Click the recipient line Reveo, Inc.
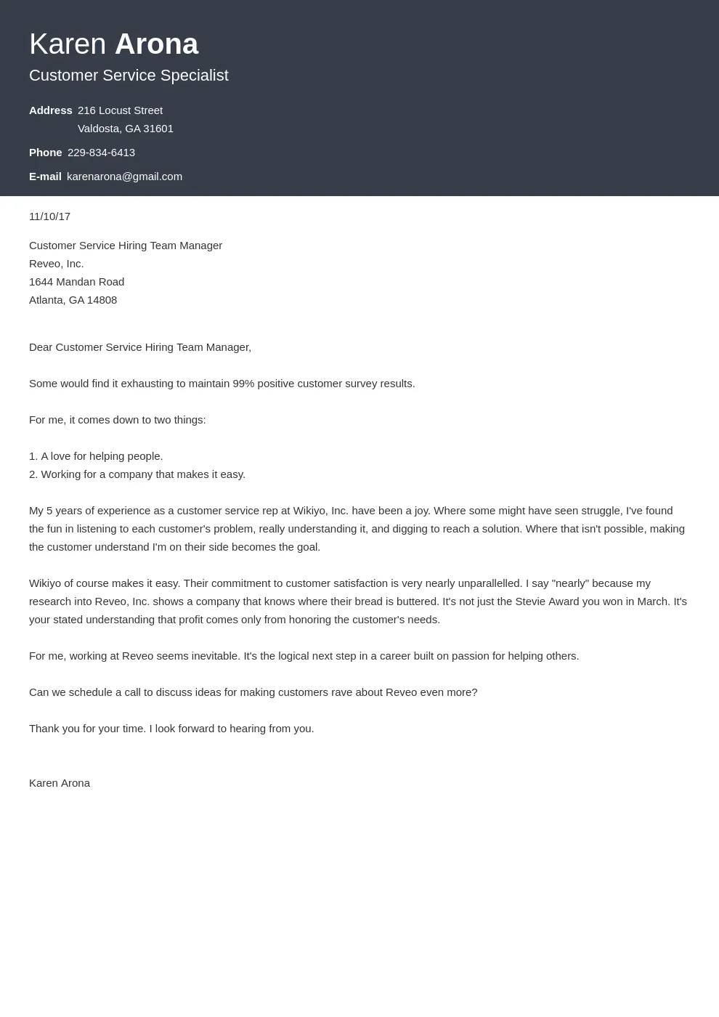Viewport: 719px width, 1017px height. click(x=56, y=264)
